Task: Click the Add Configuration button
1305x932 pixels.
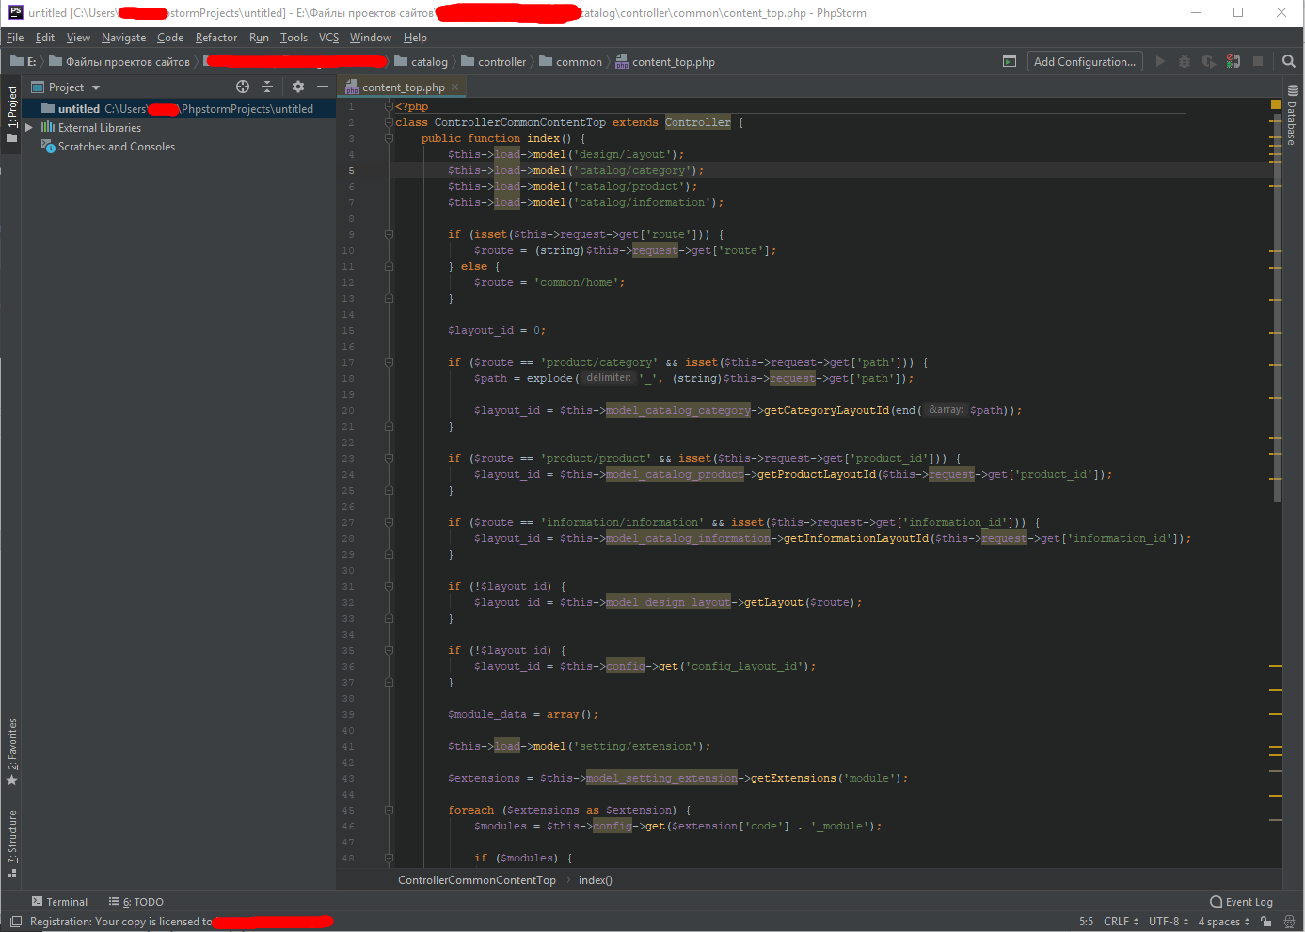Action: click(1085, 61)
